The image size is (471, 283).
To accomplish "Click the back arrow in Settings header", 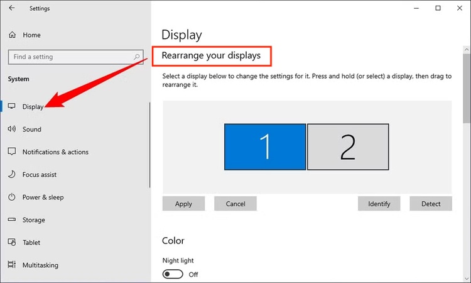I will 12,8.
